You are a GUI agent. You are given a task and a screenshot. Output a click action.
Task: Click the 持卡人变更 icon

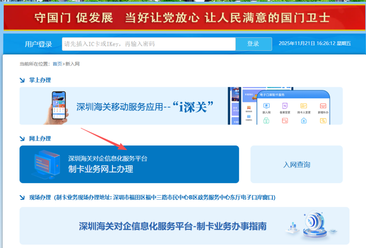tap(303, 106)
